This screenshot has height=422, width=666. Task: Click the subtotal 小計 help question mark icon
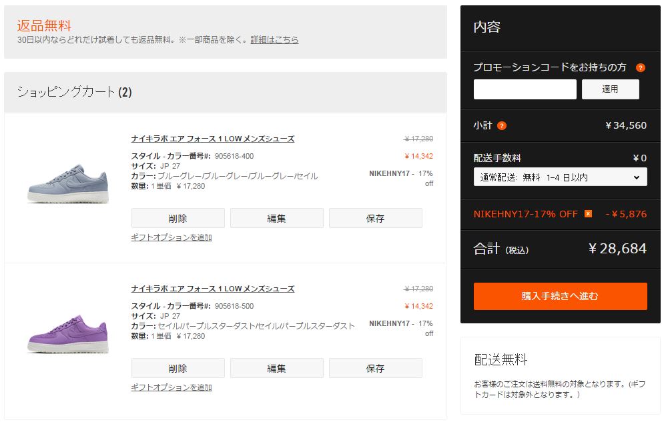point(502,125)
